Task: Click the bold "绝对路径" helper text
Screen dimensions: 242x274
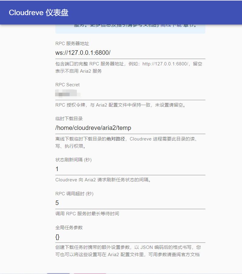Action: 116,139
